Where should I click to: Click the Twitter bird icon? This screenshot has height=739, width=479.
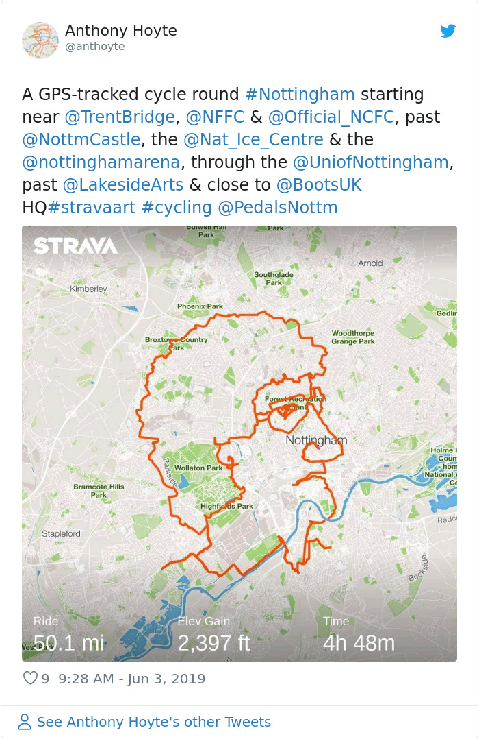[449, 31]
